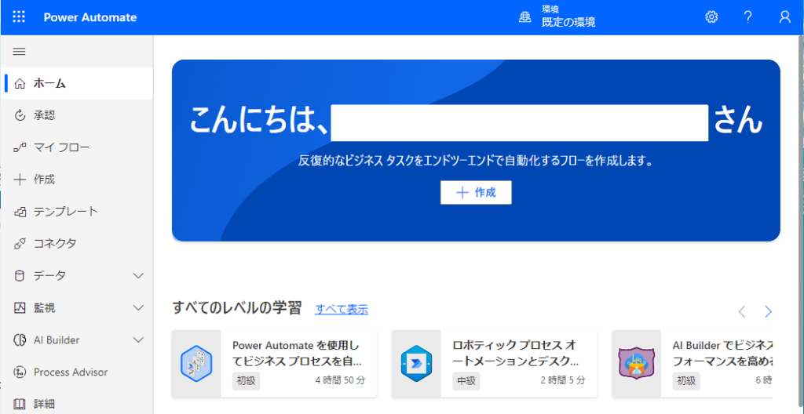This screenshot has height=414, width=804.
Task: Click the Power Automate course hexagon thumbnail
Action: pos(196,364)
